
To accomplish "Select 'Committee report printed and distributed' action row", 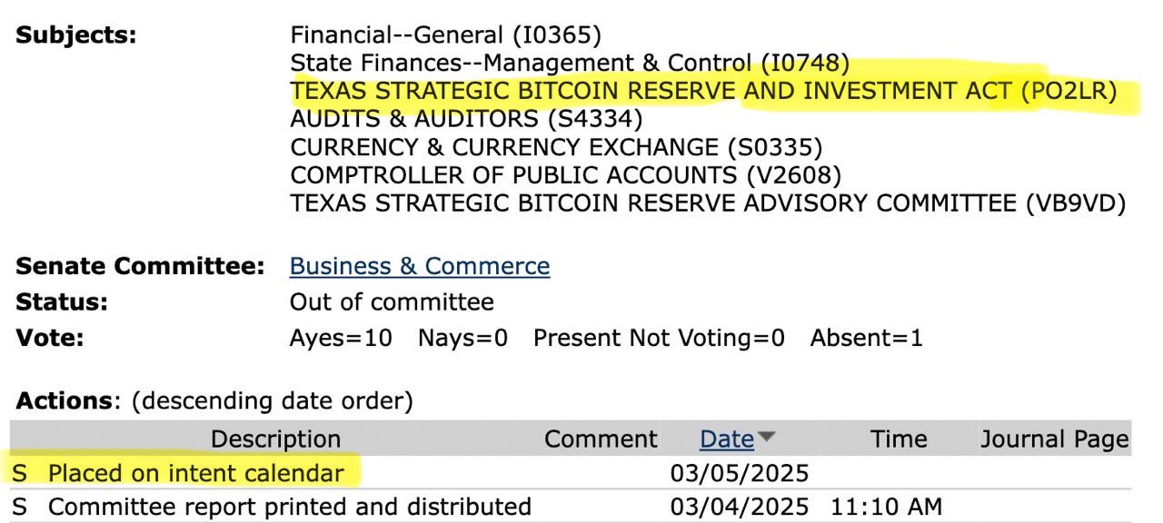I will pos(289,507).
